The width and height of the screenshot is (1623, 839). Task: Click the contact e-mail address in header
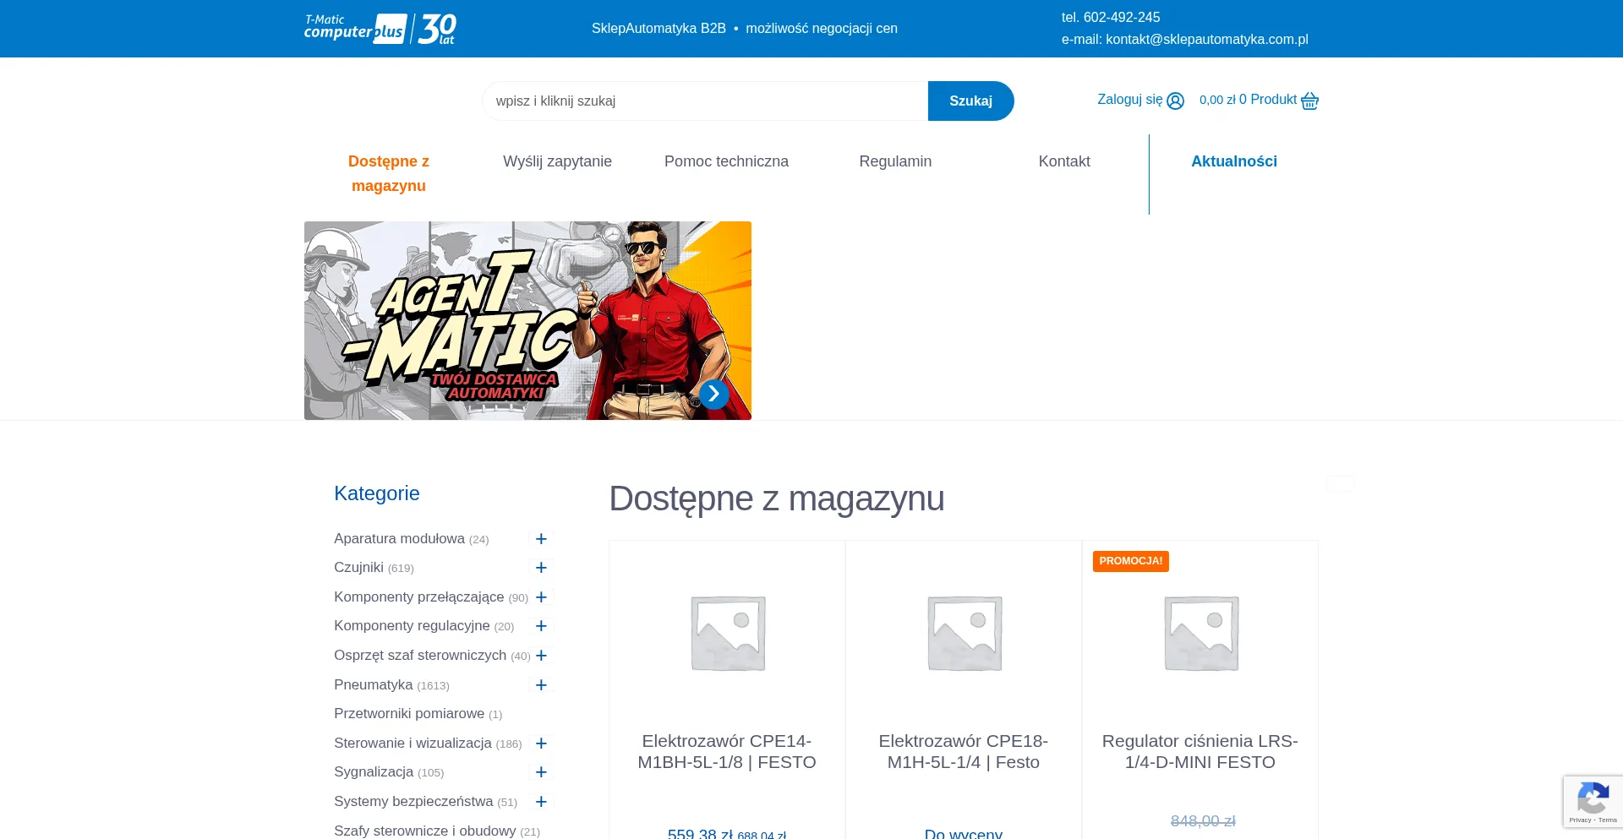[x=1206, y=40]
